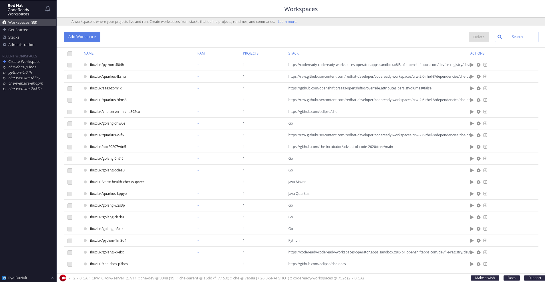This screenshot has width=545, height=282.
Task: Click plus-square icon for ibuziuk/golang-6n7l6
Action: click(x=485, y=159)
